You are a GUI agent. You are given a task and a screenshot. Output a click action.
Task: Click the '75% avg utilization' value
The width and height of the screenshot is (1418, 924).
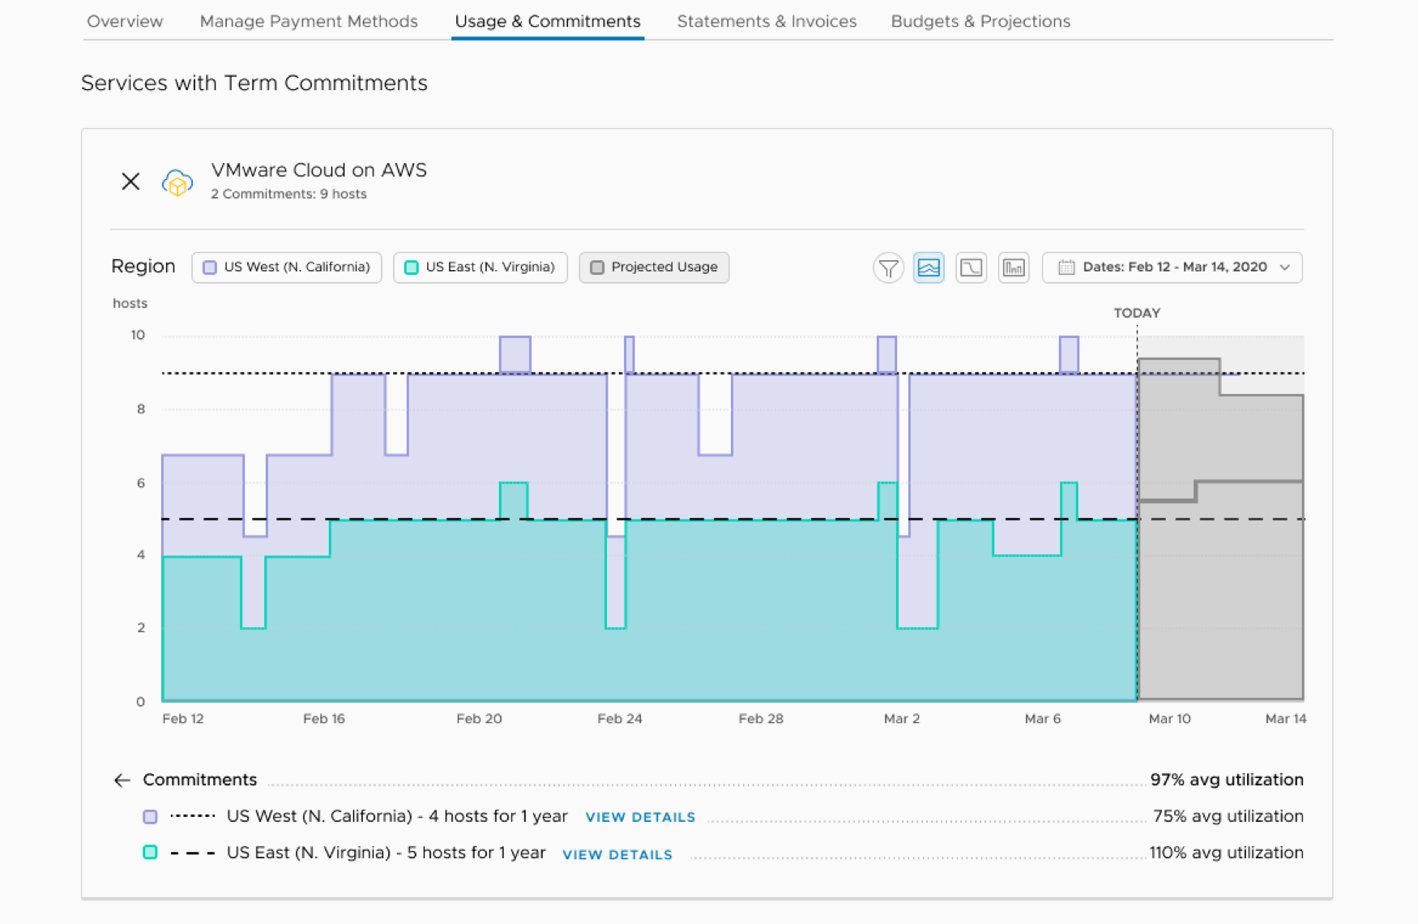[x=1228, y=816]
